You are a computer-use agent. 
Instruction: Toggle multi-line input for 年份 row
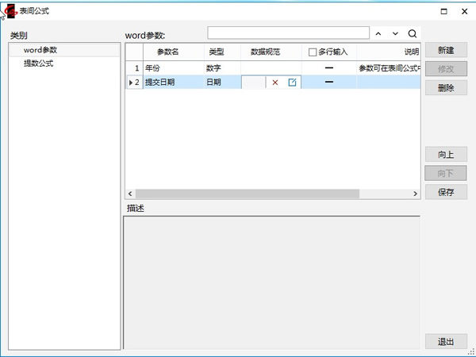(x=328, y=68)
